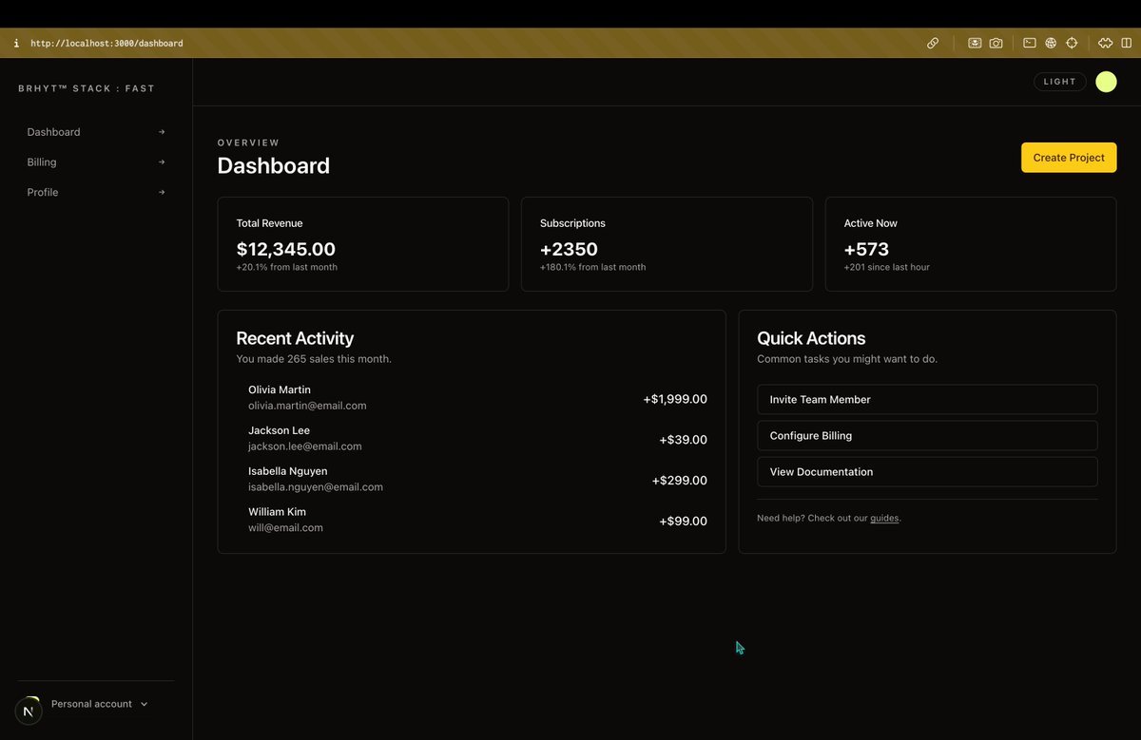Open the Dashboard sidebar item
The height and width of the screenshot is (740, 1141).
(x=96, y=132)
